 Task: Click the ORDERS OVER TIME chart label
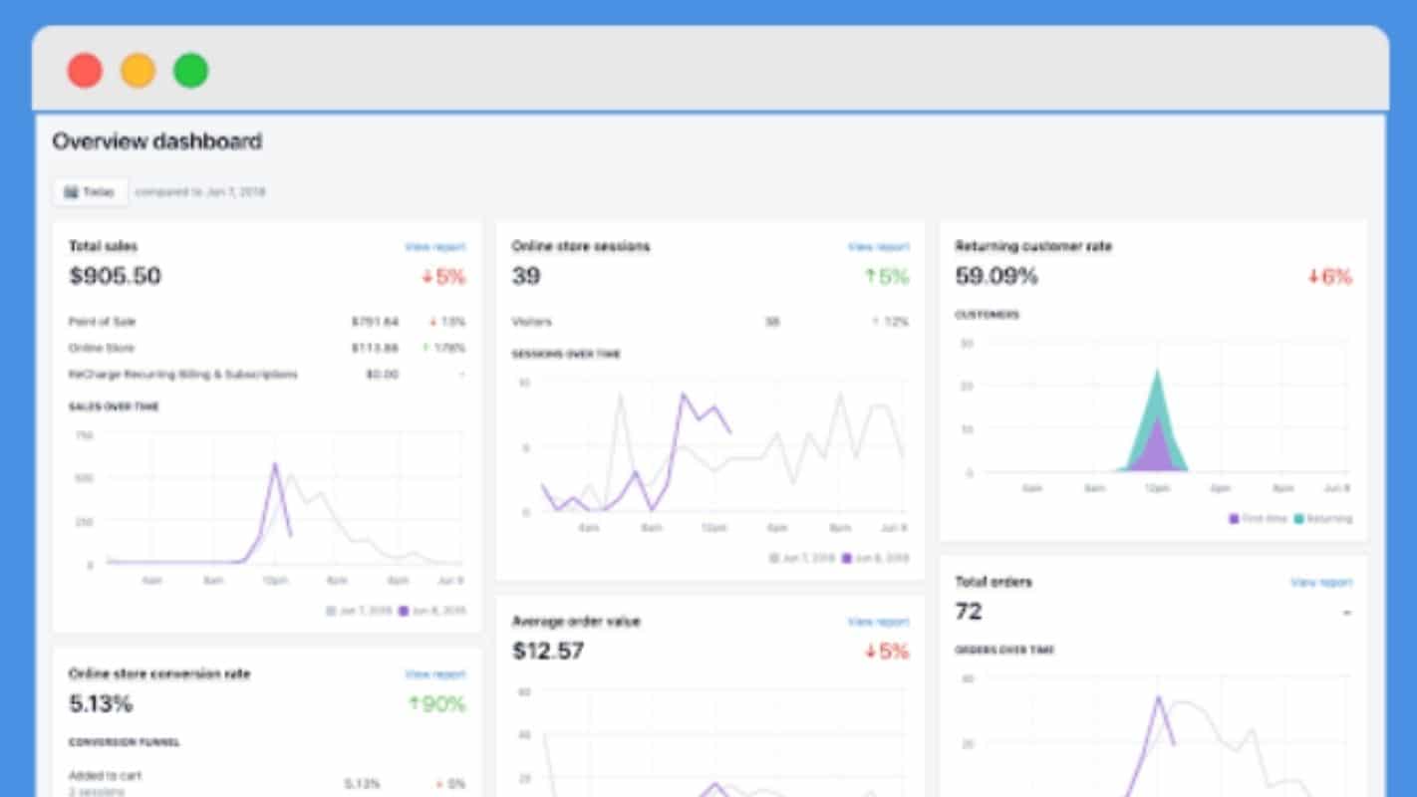point(1004,650)
